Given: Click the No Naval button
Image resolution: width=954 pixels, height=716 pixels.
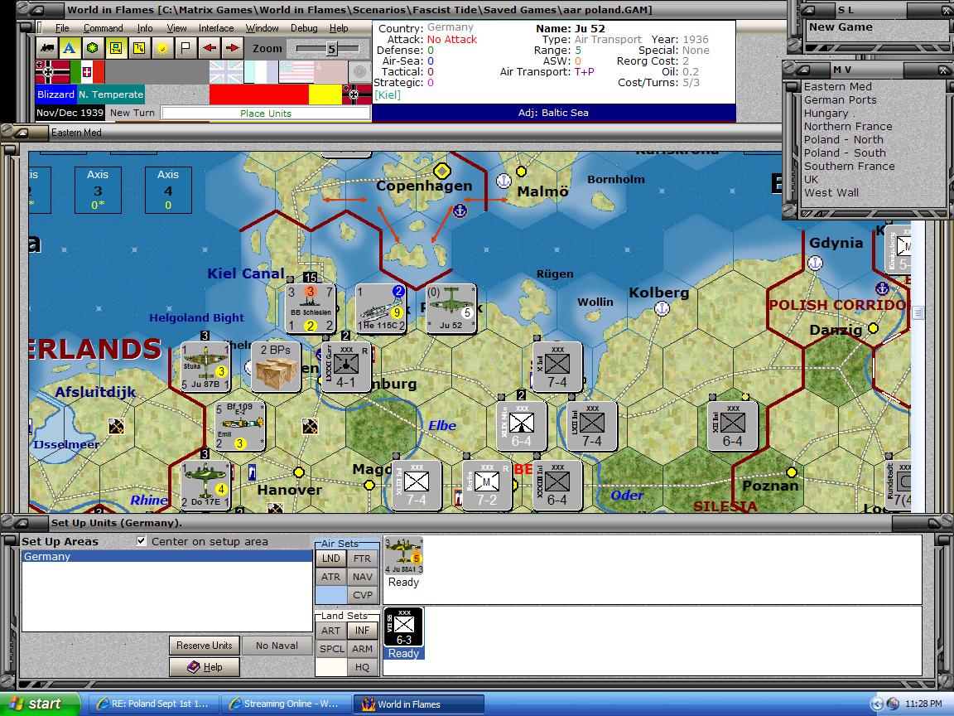Looking at the screenshot, I should (277, 646).
